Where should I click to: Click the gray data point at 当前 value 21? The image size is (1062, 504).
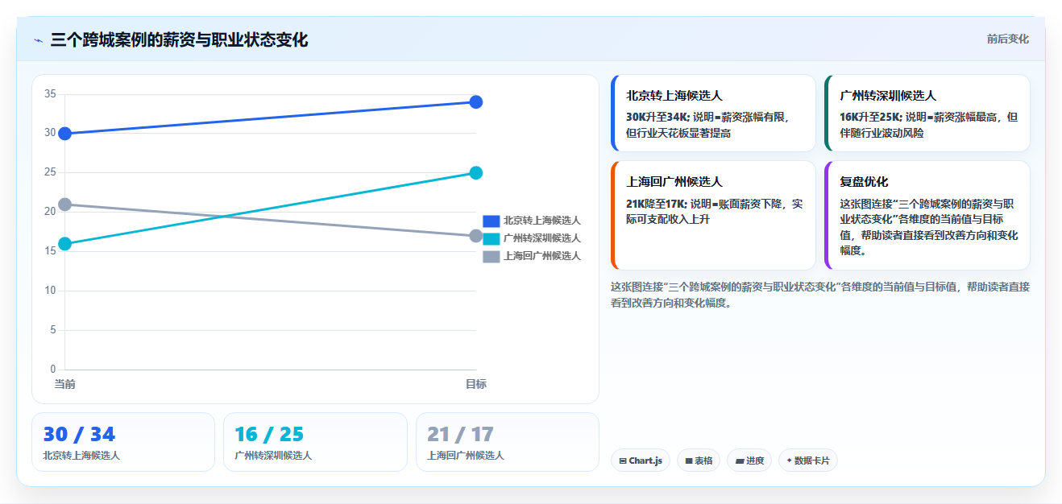tap(65, 204)
